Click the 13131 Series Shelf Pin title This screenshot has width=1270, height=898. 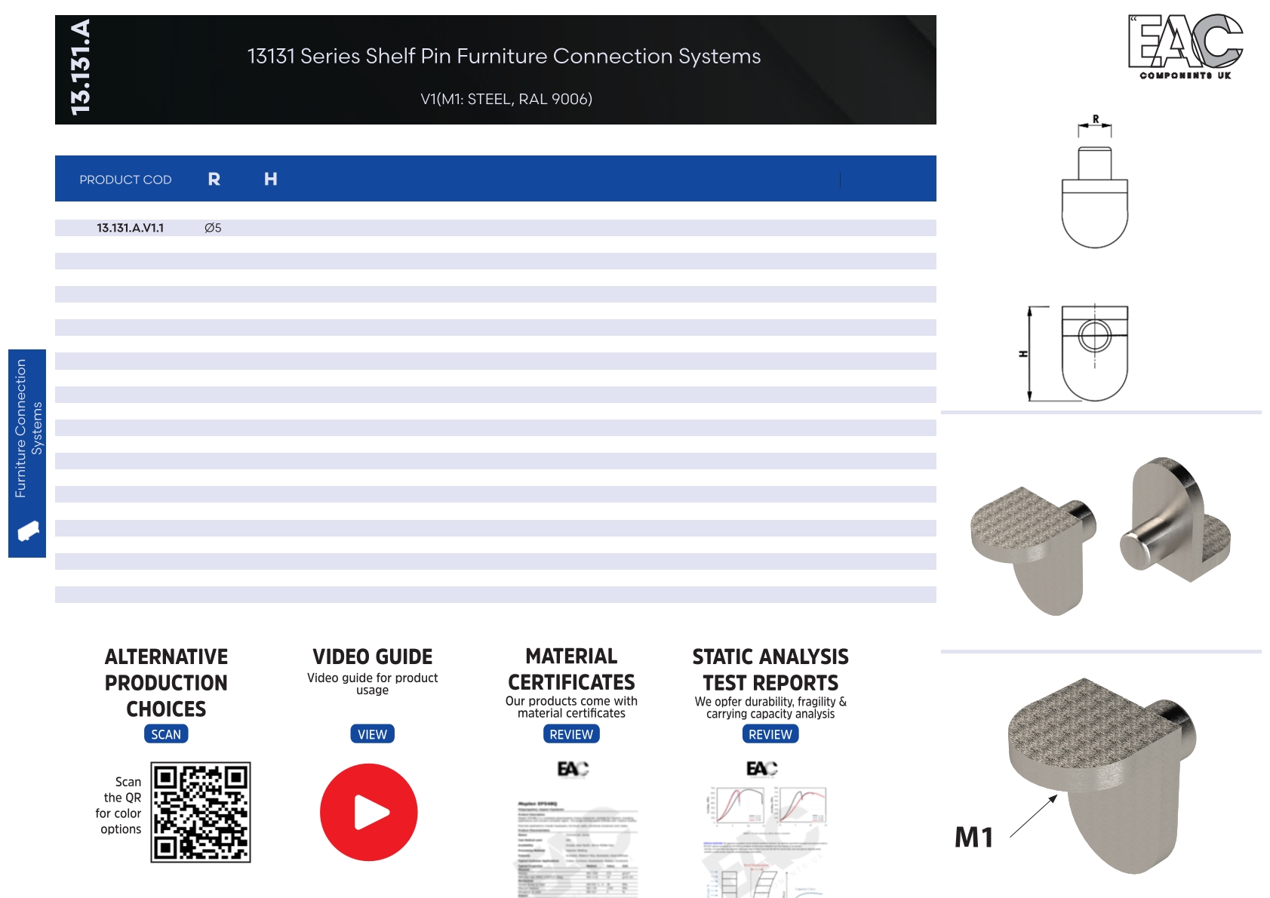504,56
